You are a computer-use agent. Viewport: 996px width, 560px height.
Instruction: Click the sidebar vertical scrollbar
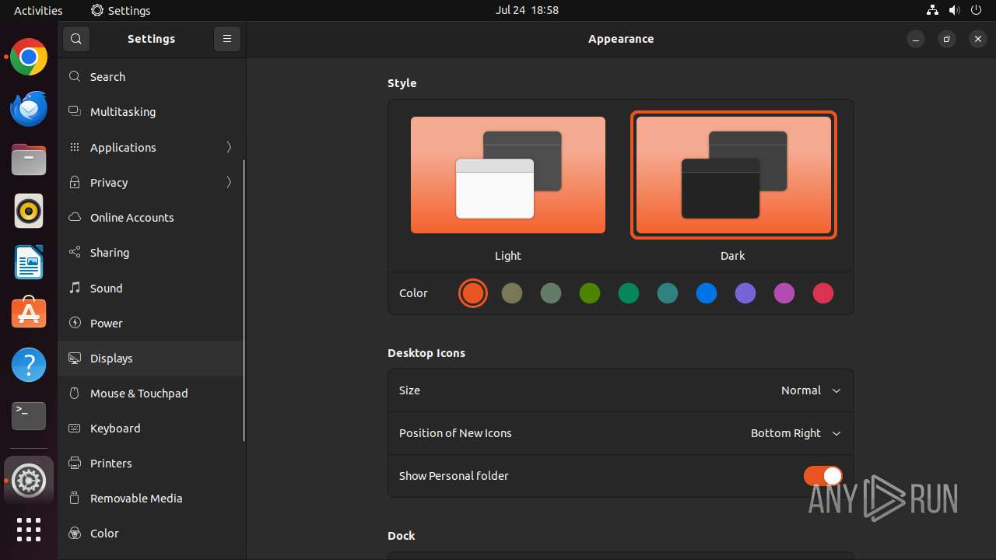pyautogui.click(x=244, y=301)
